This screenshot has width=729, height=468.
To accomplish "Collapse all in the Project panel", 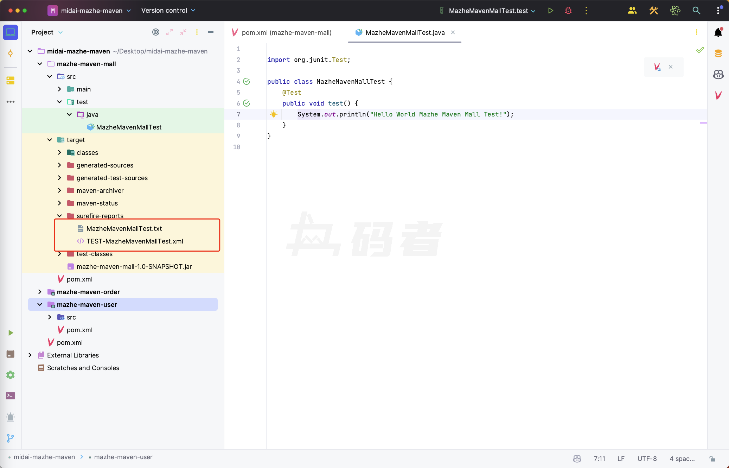I will pyautogui.click(x=183, y=32).
